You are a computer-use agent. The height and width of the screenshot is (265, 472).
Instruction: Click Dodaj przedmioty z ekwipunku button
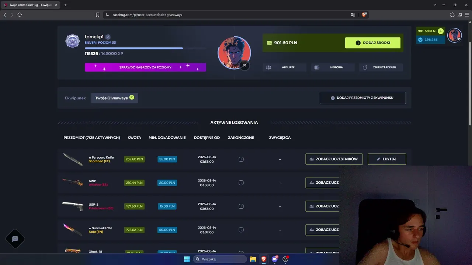(x=363, y=98)
